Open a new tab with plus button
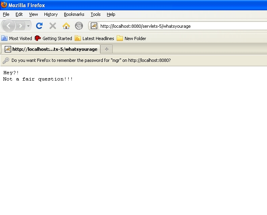This screenshot has width=267, height=215. [x=107, y=49]
